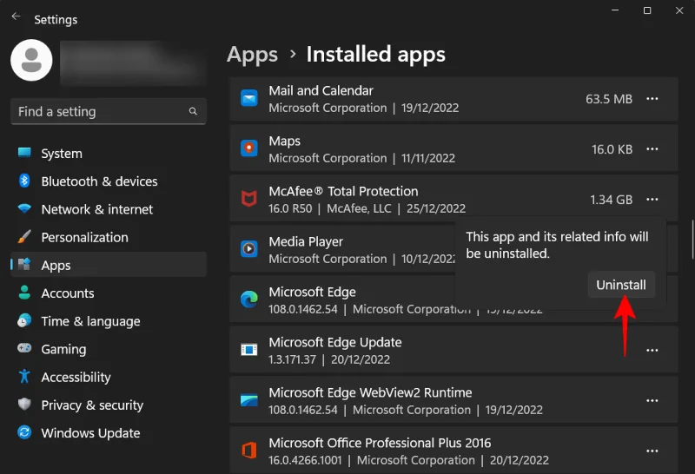Maximize the Settings window
The image size is (695, 474).
647,10
